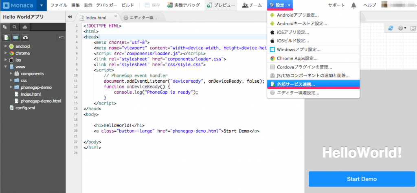
Task: Open index.html in the file tree
Action: [31, 94]
